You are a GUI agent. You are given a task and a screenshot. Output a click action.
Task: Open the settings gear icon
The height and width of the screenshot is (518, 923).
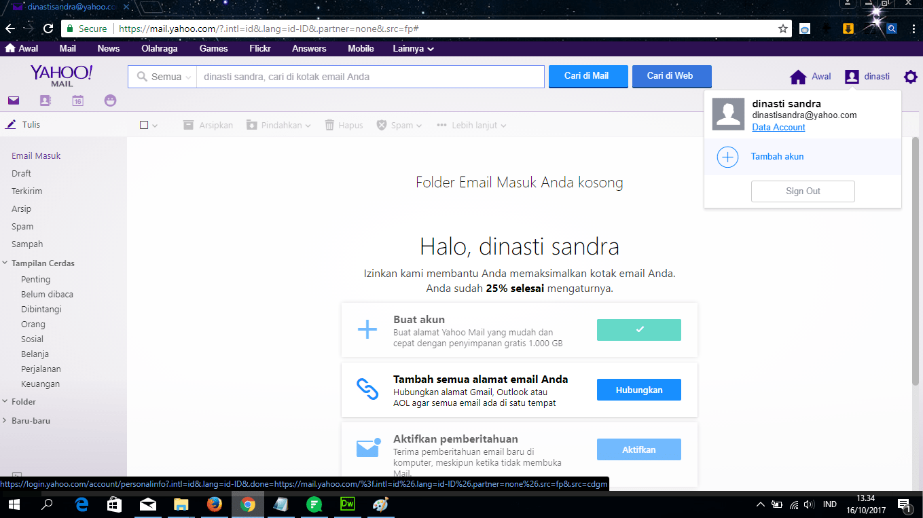click(910, 77)
